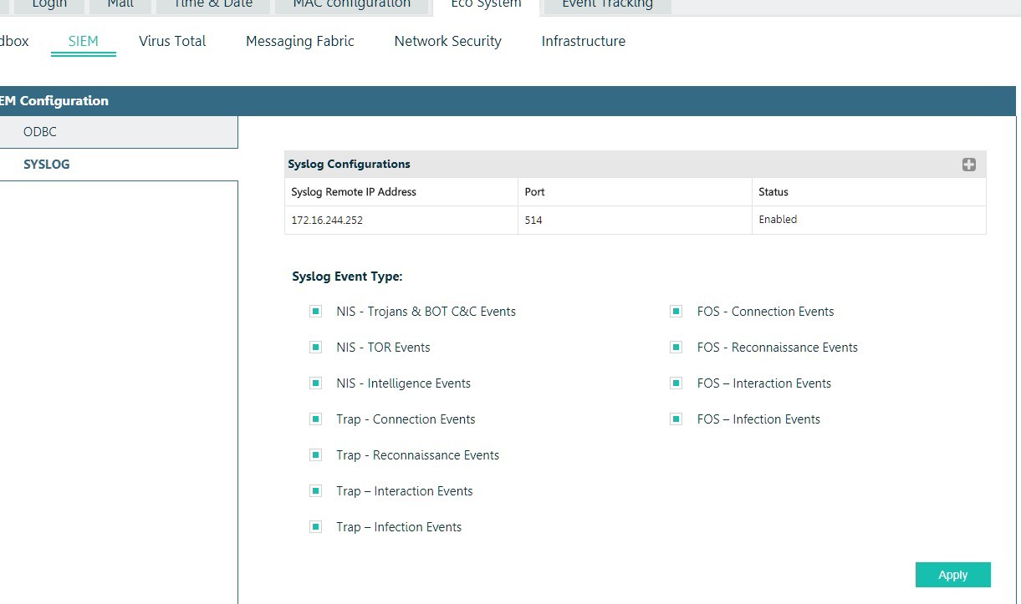Toggle Trap - Reconnaissance Events checkbox
Screen dimensions: 1021x604
[315, 455]
